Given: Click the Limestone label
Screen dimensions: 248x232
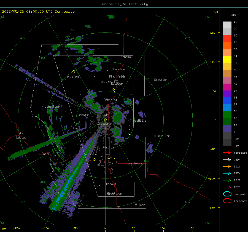Looking at the screenshot, I should [52, 106].
